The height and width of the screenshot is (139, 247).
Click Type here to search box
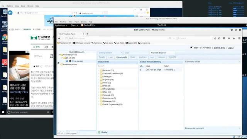tap(28, 112)
